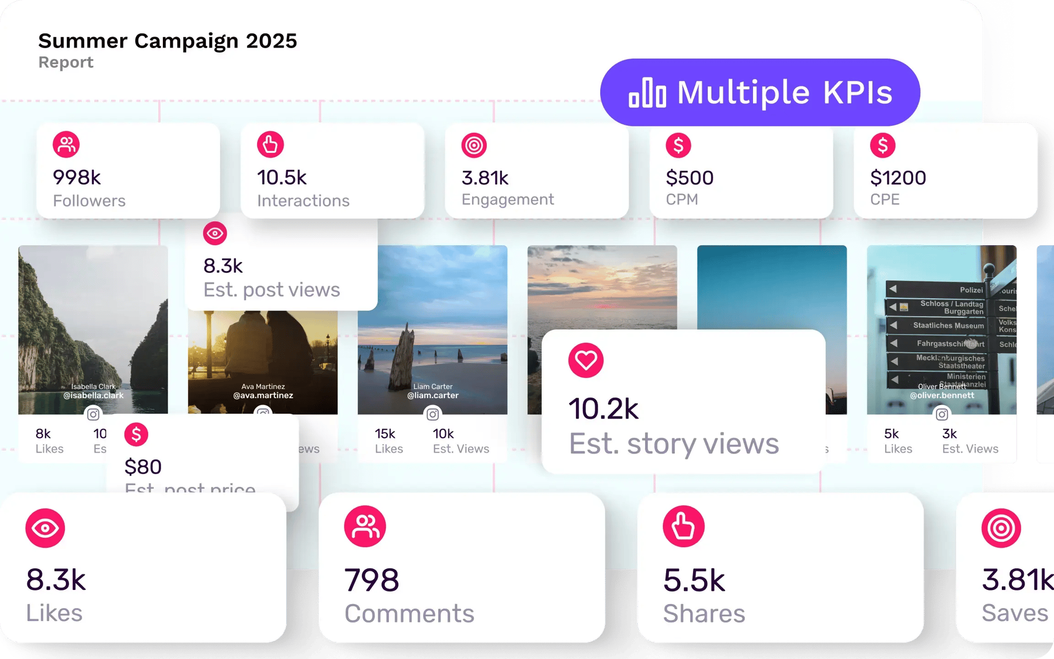This screenshot has height=659, width=1054.
Task: Select the 8.3k Likes value
Action: pos(56,580)
